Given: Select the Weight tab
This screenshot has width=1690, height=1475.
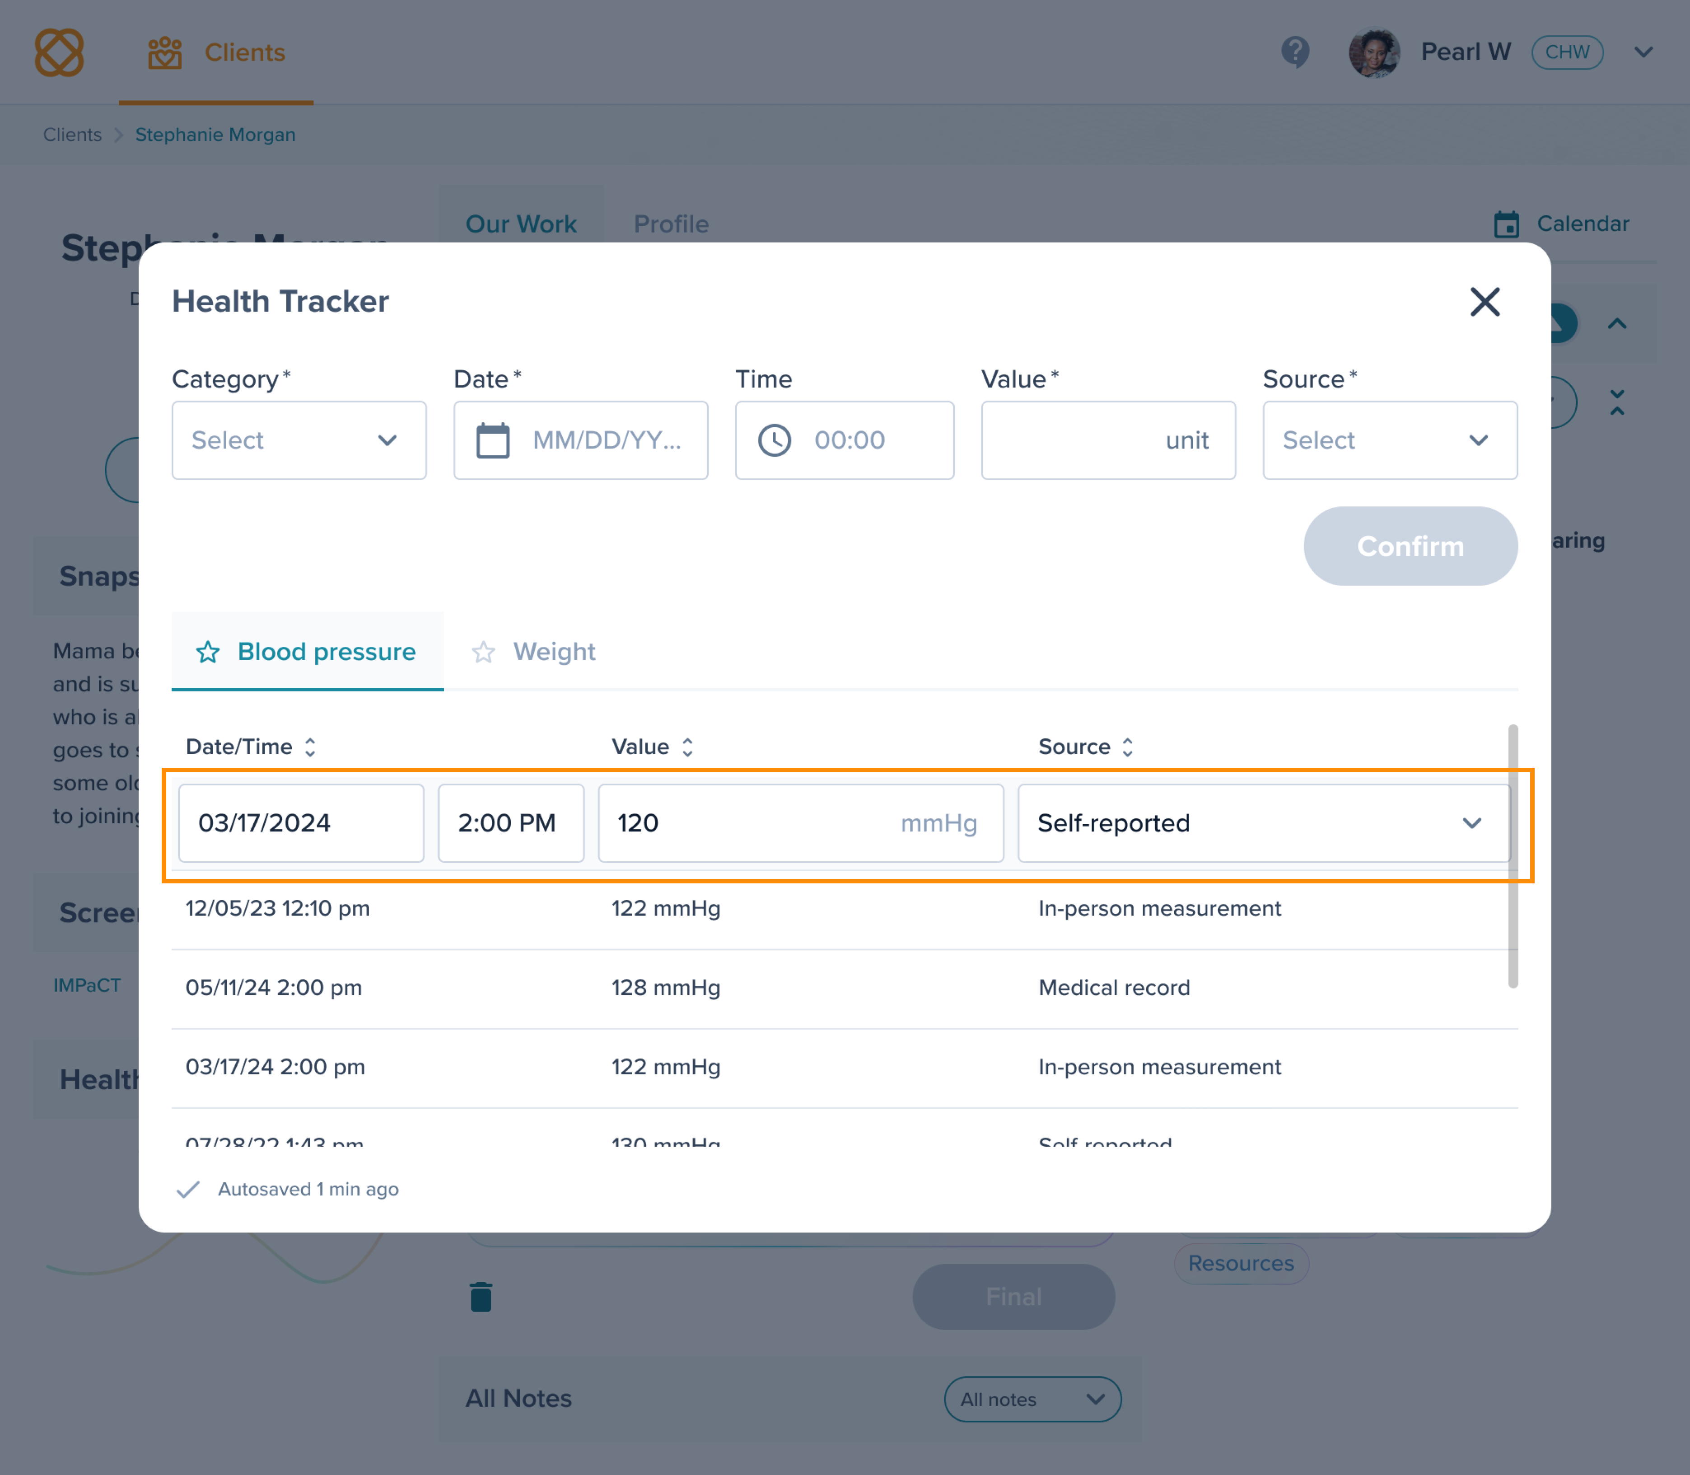Looking at the screenshot, I should 533,651.
